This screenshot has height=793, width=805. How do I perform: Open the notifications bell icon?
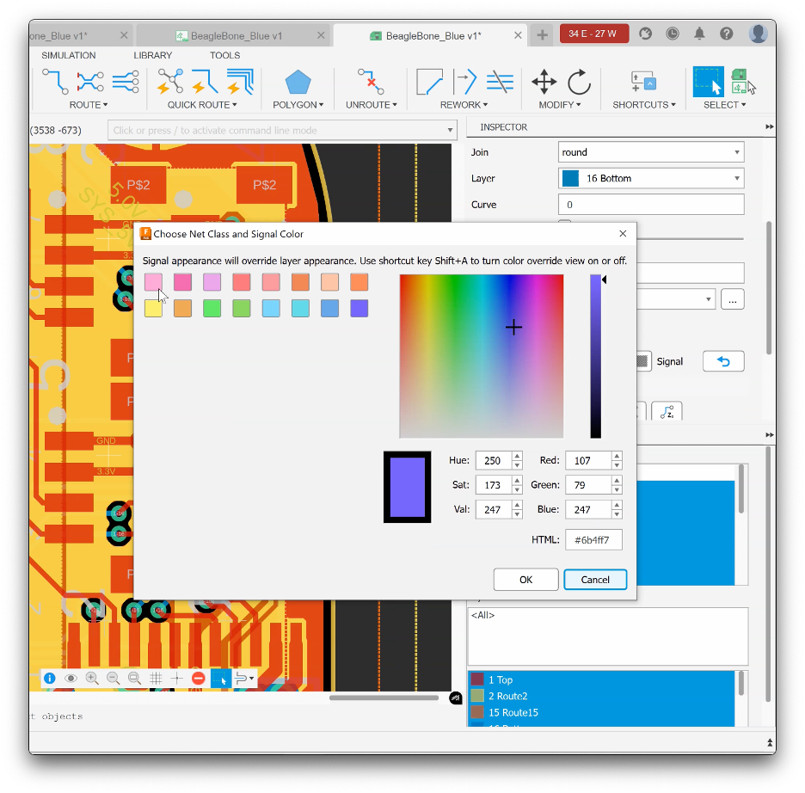699,34
